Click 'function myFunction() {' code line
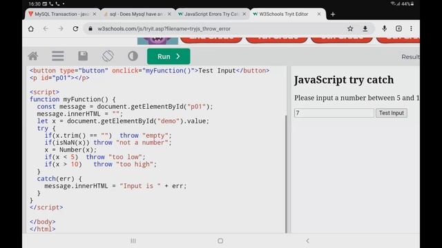This screenshot has height=248, width=442. 73,99
